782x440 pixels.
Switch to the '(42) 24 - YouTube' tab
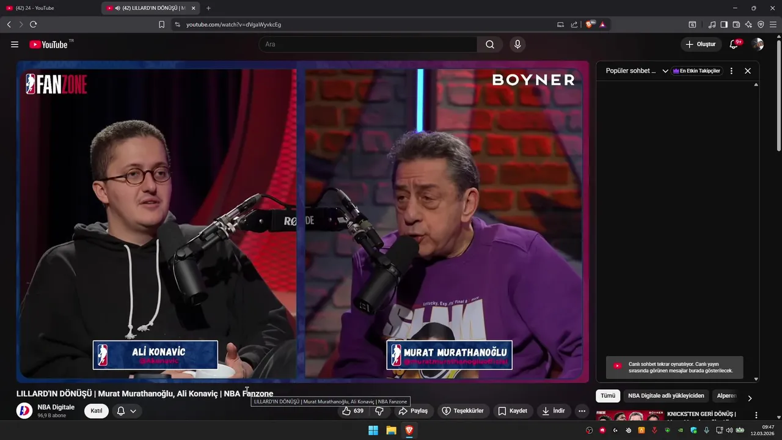point(50,8)
